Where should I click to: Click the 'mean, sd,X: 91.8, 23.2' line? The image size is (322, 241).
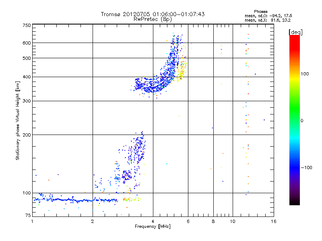268,20
